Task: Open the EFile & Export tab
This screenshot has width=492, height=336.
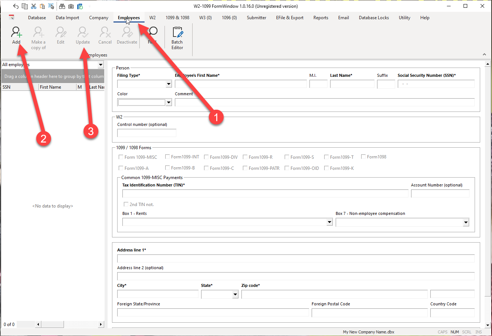Action: click(x=289, y=18)
